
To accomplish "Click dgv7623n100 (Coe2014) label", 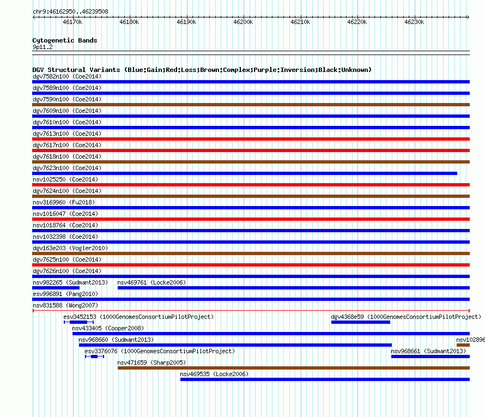I will pos(67,168).
